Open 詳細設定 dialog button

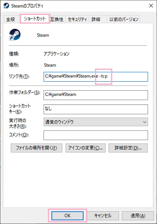(128, 148)
